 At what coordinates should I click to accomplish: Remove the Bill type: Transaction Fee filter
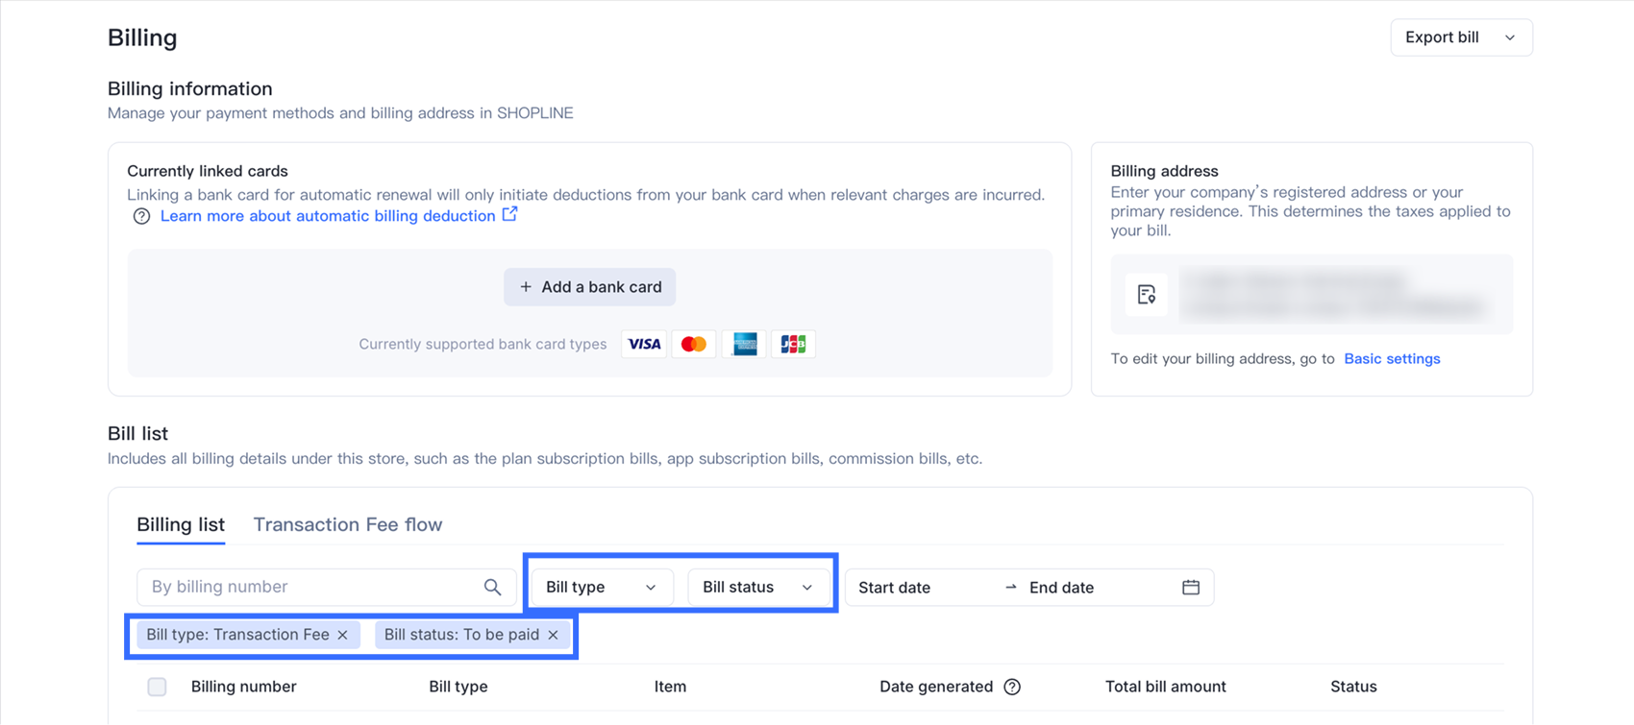343,635
